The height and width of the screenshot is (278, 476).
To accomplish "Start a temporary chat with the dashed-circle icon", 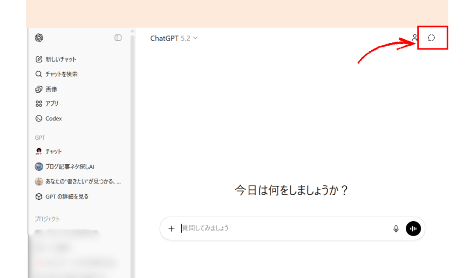I will click(432, 38).
